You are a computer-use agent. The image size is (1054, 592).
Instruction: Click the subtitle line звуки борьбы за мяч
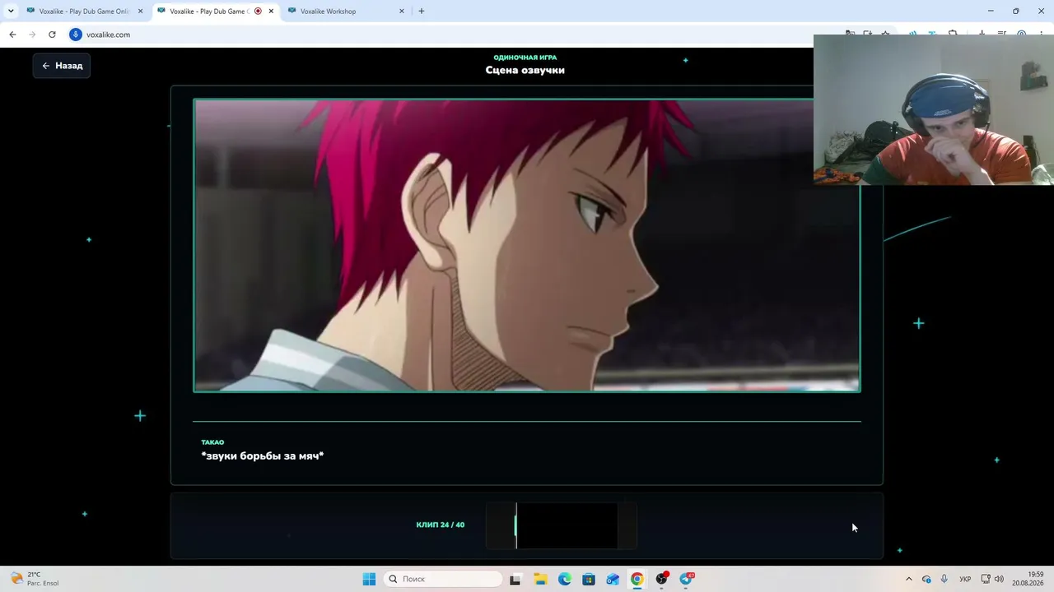263,456
